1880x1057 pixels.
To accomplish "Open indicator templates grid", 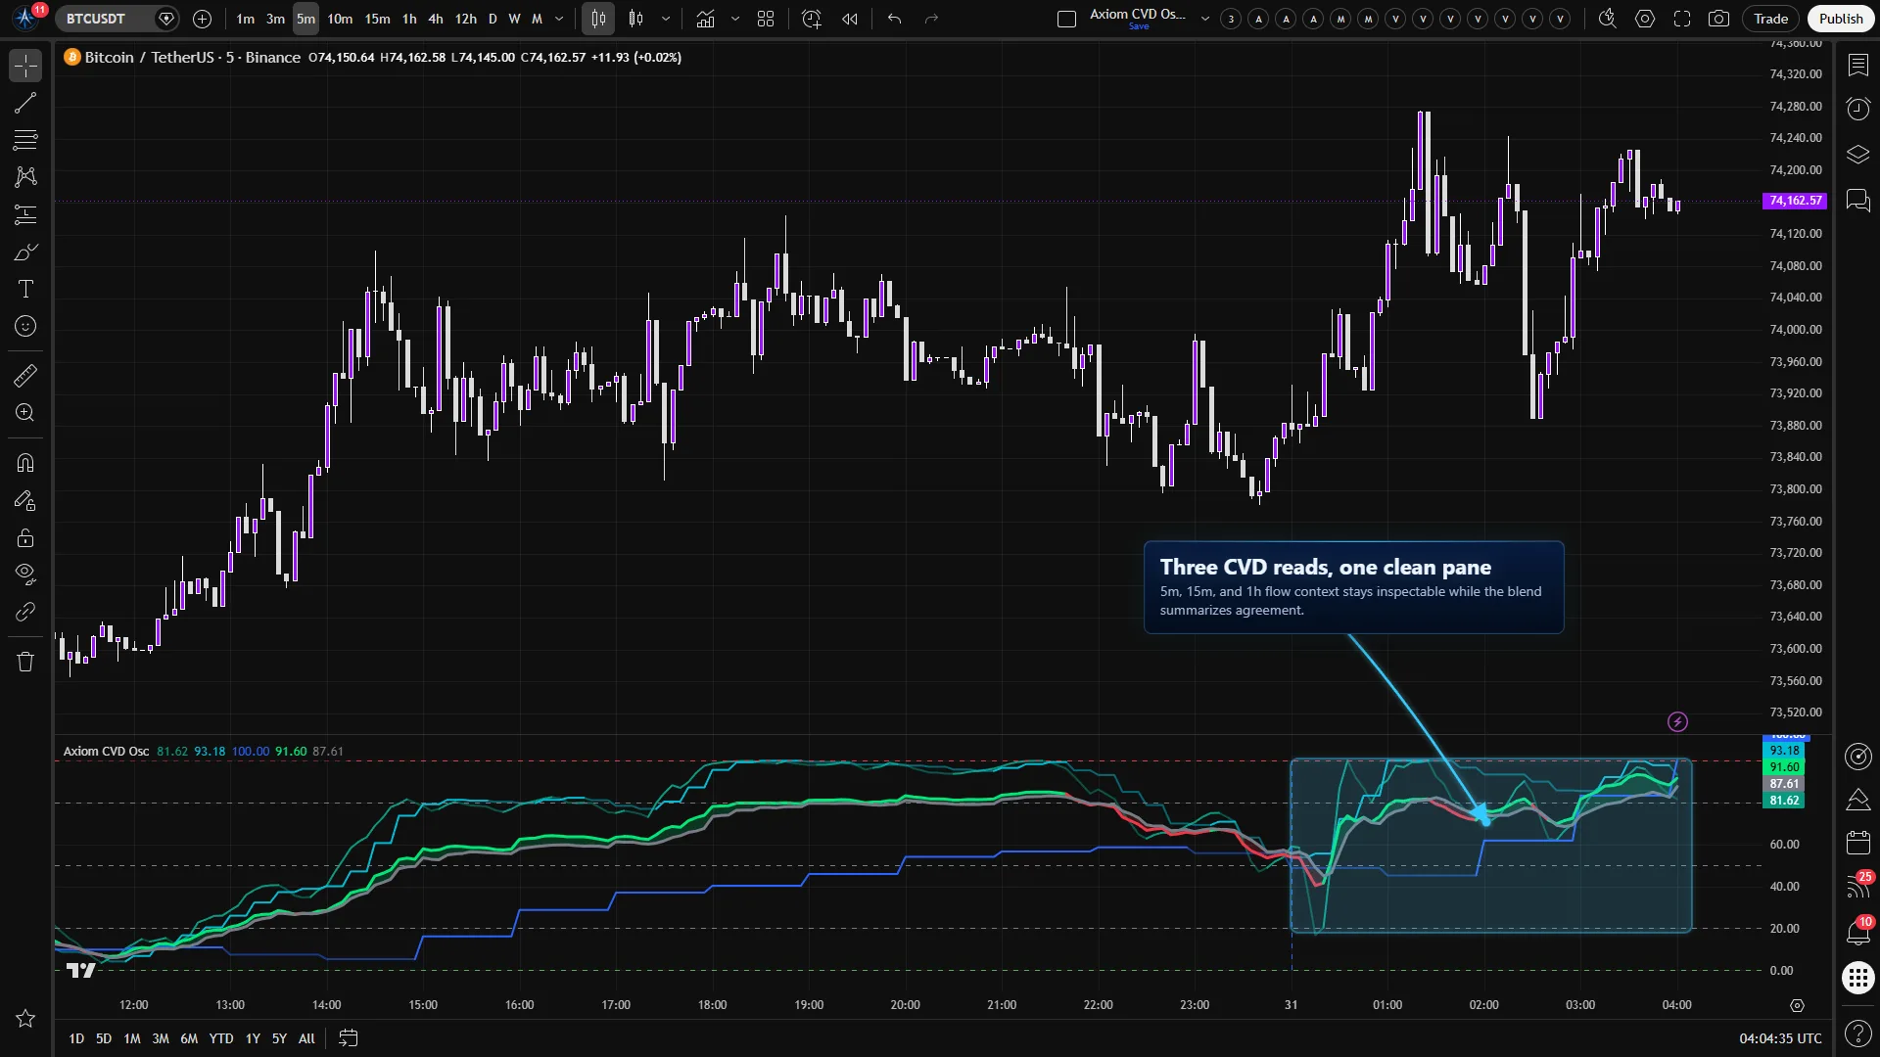I will pos(766,19).
